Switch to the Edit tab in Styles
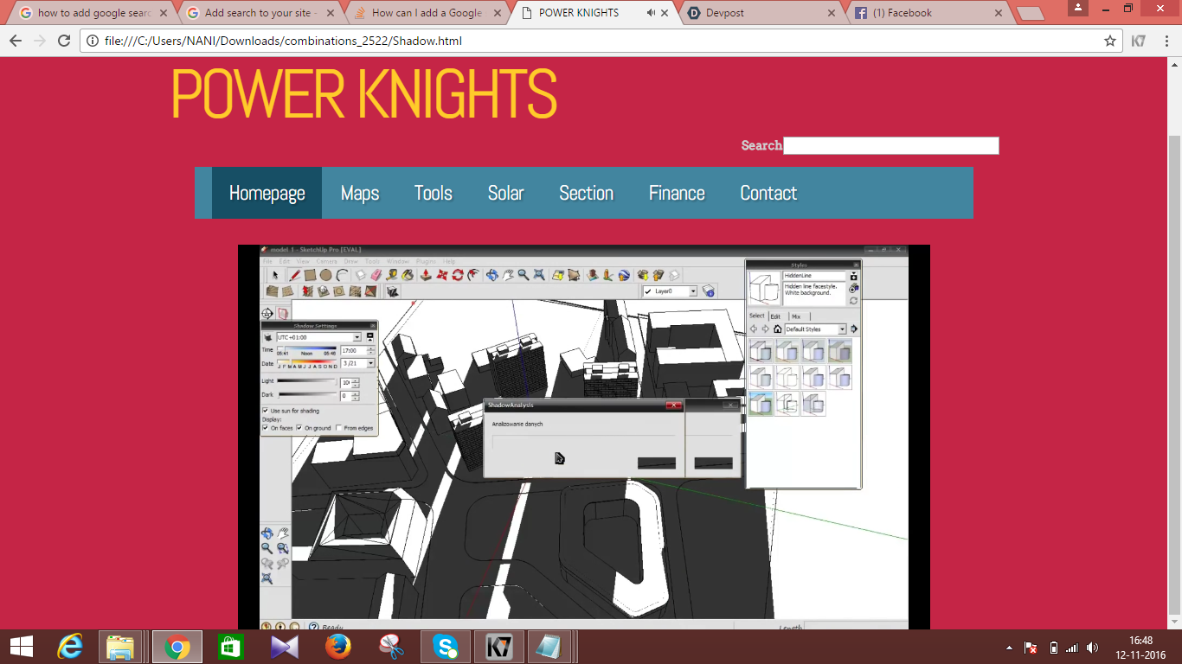The width and height of the screenshot is (1182, 664). tap(774, 316)
